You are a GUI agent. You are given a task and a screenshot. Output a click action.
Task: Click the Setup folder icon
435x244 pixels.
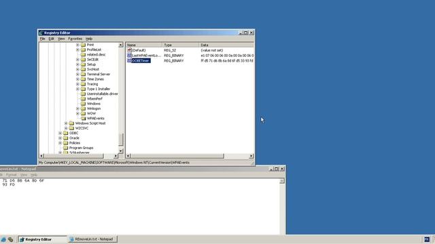83,64
